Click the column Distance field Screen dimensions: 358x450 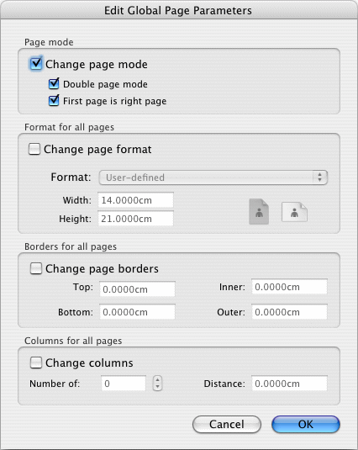(289, 384)
